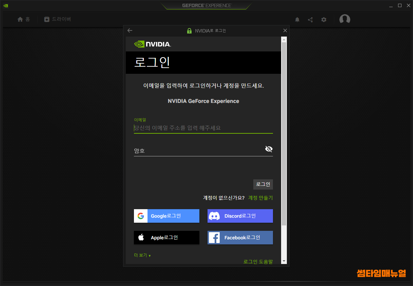Sign in with Facebook로그인 button
Screen dimensions: 413x286
[x=240, y=238]
